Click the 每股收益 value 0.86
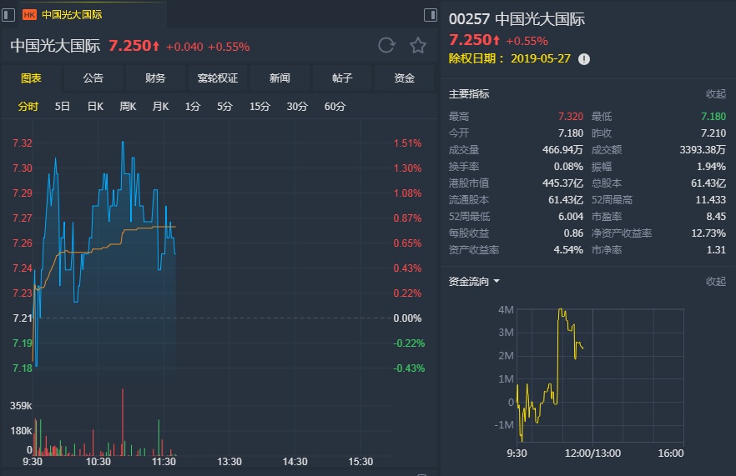This screenshot has height=476, width=736. pyautogui.click(x=573, y=233)
